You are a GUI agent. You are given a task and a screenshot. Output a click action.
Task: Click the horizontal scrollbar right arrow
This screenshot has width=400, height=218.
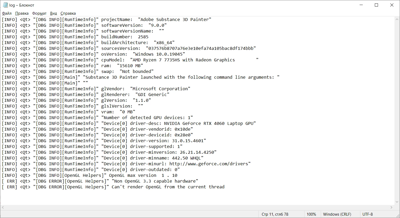[x=392, y=207]
